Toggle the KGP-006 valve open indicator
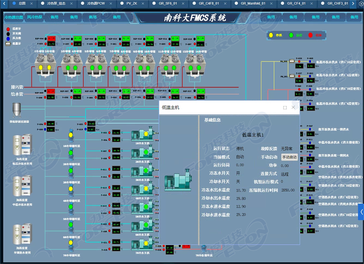The image size is (364, 264). click(77, 38)
